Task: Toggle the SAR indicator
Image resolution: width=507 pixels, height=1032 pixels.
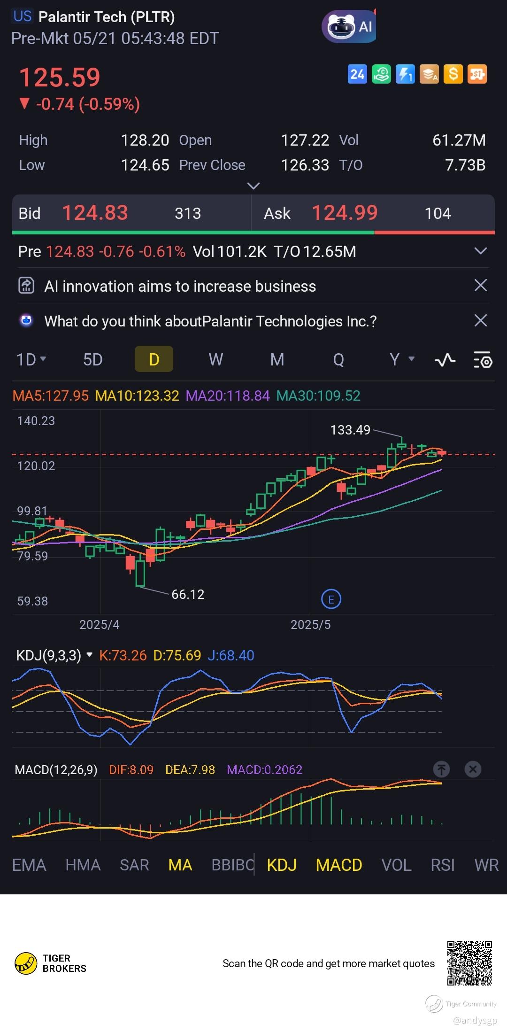Action: click(134, 865)
